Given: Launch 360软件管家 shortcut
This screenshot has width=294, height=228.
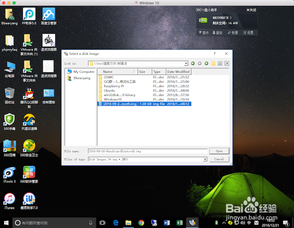Looking at the screenshot, I should click(29, 174).
